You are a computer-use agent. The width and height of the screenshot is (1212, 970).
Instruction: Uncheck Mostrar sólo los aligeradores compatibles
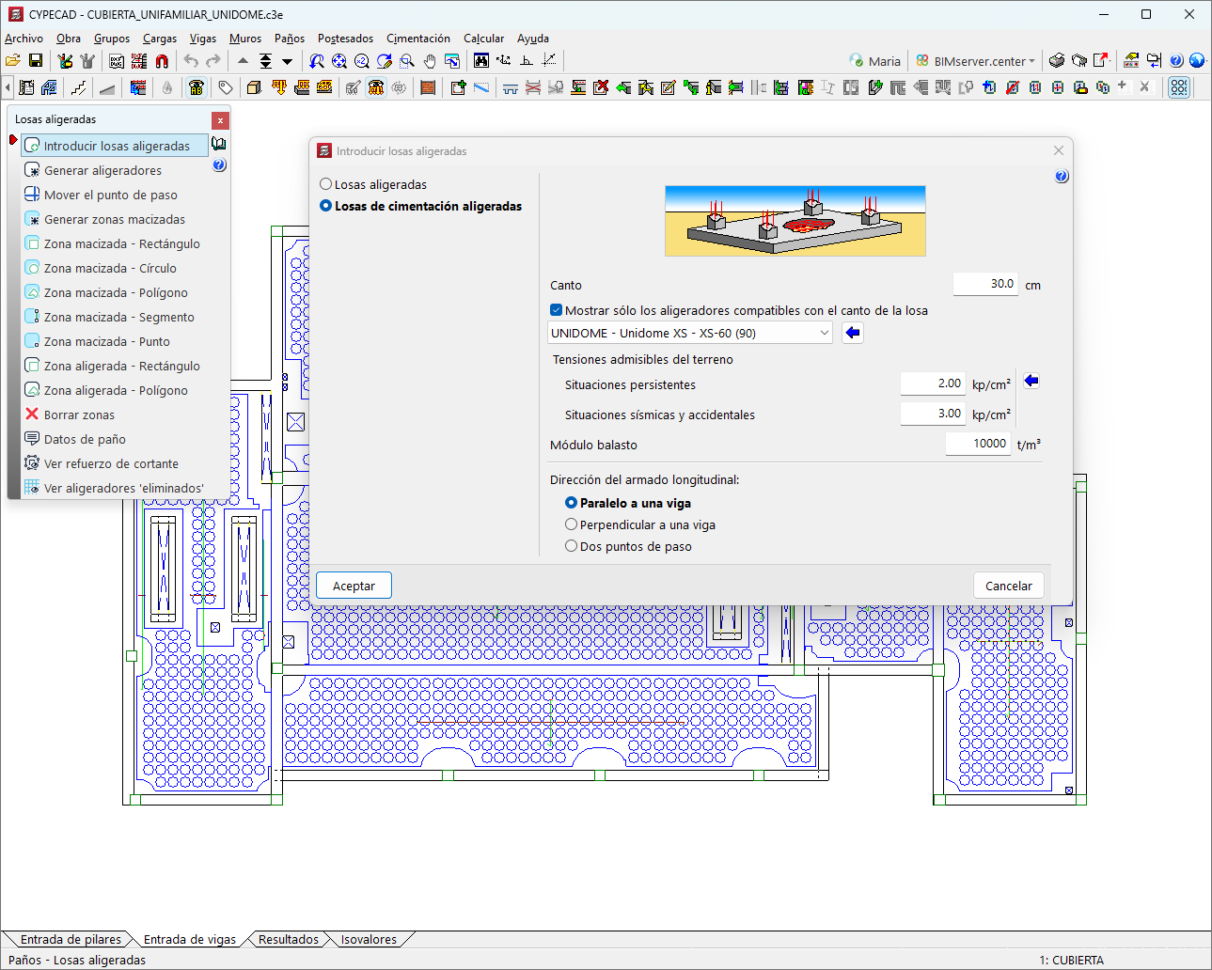[x=557, y=310]
